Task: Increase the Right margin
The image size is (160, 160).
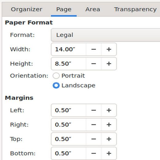Action: pos(109,125)
